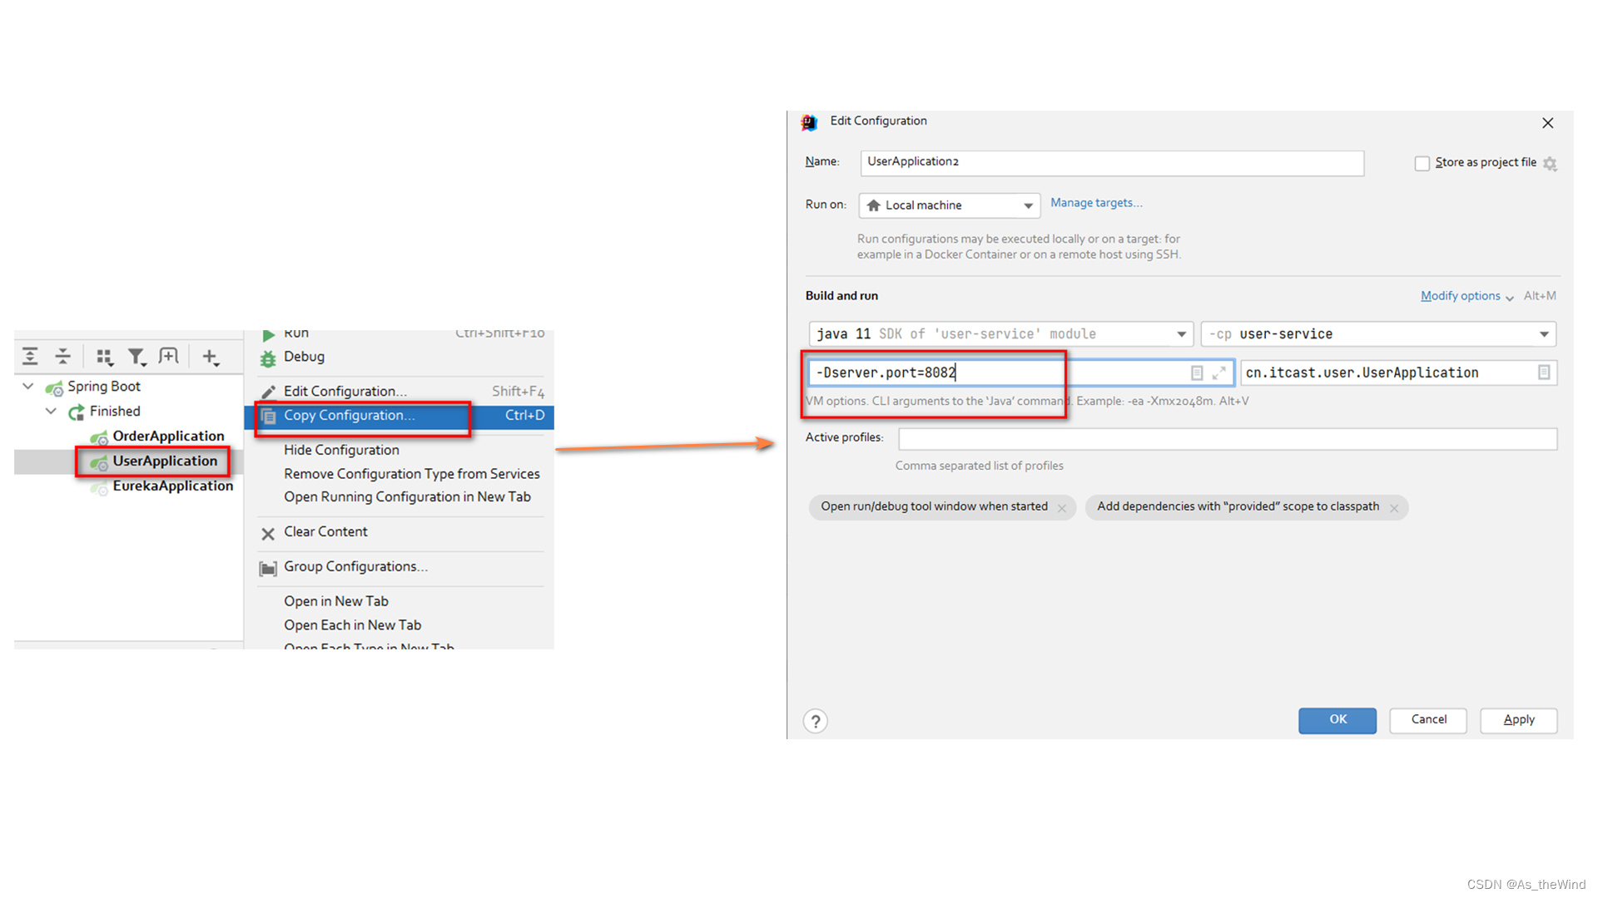1598x898 pixels.
Task: Open the Filter icon in Services toolbar
Action: pyautogui.click(x=136, y=357)
